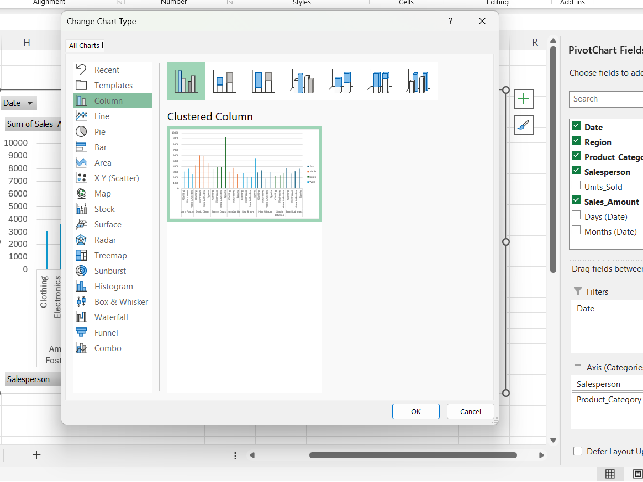Click Sum of Sales_Amount field button
This screenshot has width=643, height=482.
click(x=33, y=124)
